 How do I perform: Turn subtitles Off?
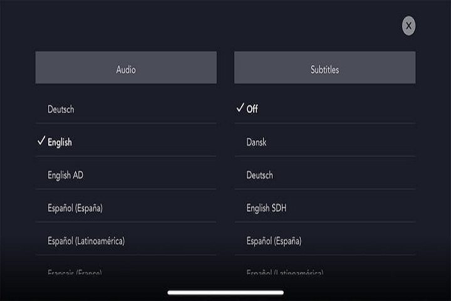(252, 109)
